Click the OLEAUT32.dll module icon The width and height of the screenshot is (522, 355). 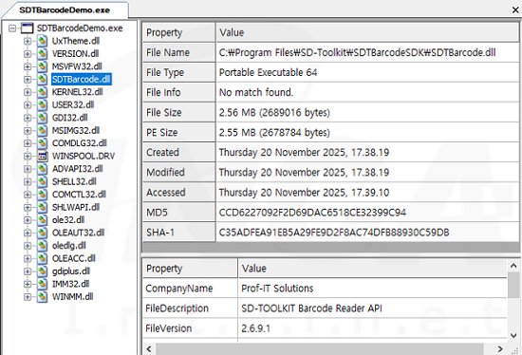(x=42, y=233)
